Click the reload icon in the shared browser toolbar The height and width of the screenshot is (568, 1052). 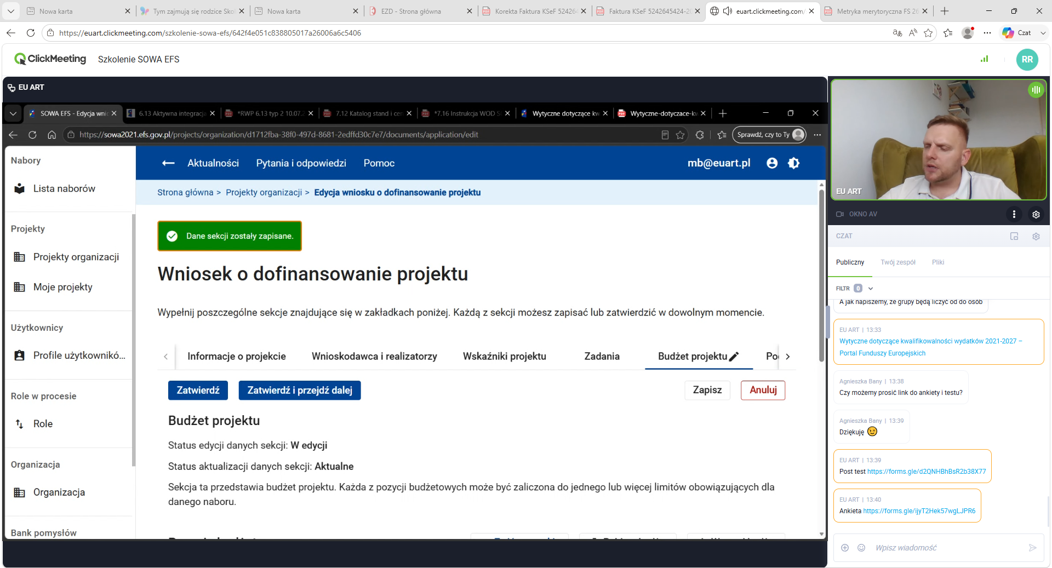pyautogui.click(x=32, y=135)
